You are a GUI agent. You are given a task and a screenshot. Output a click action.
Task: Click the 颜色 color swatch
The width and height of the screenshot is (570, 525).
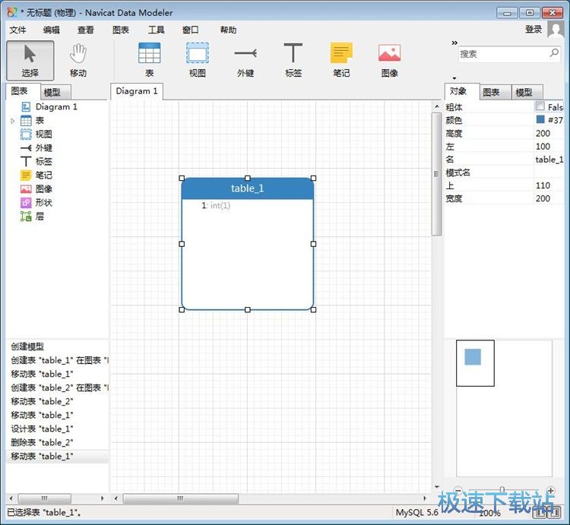pos(540,119)
